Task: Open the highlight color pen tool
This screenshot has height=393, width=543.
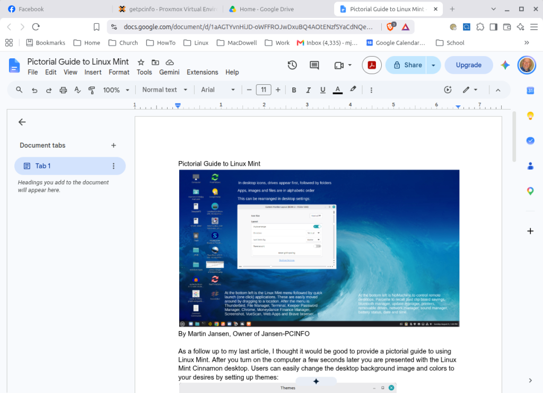Action: (x=353, y=90)
